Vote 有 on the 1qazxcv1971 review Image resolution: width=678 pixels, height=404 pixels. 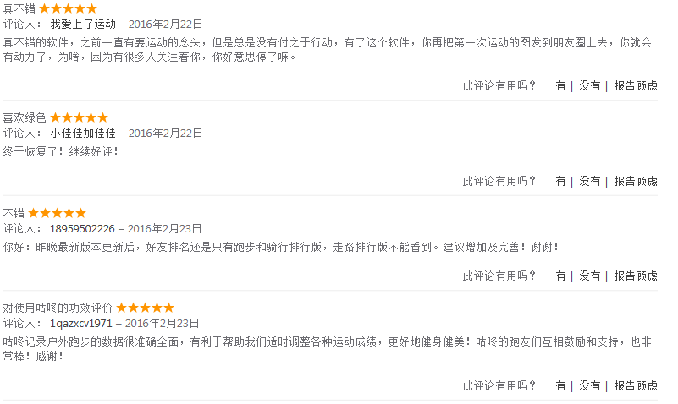pos(561,385)
